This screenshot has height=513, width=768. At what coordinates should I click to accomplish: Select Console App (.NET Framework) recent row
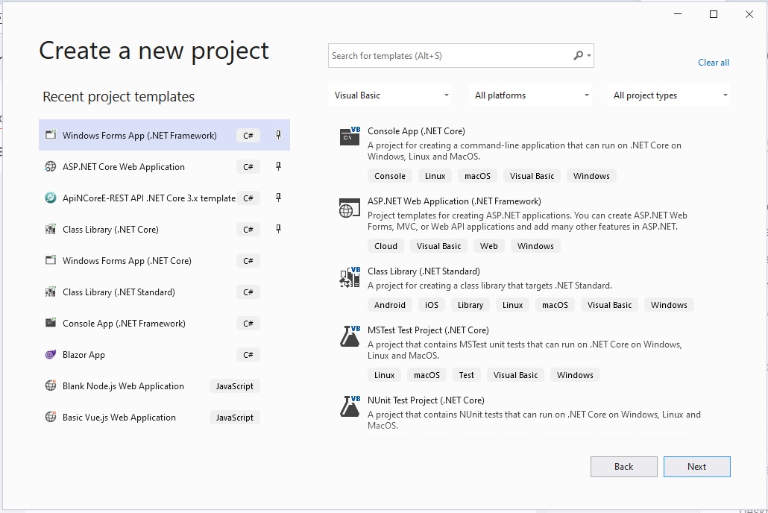(x=164, y=323)
